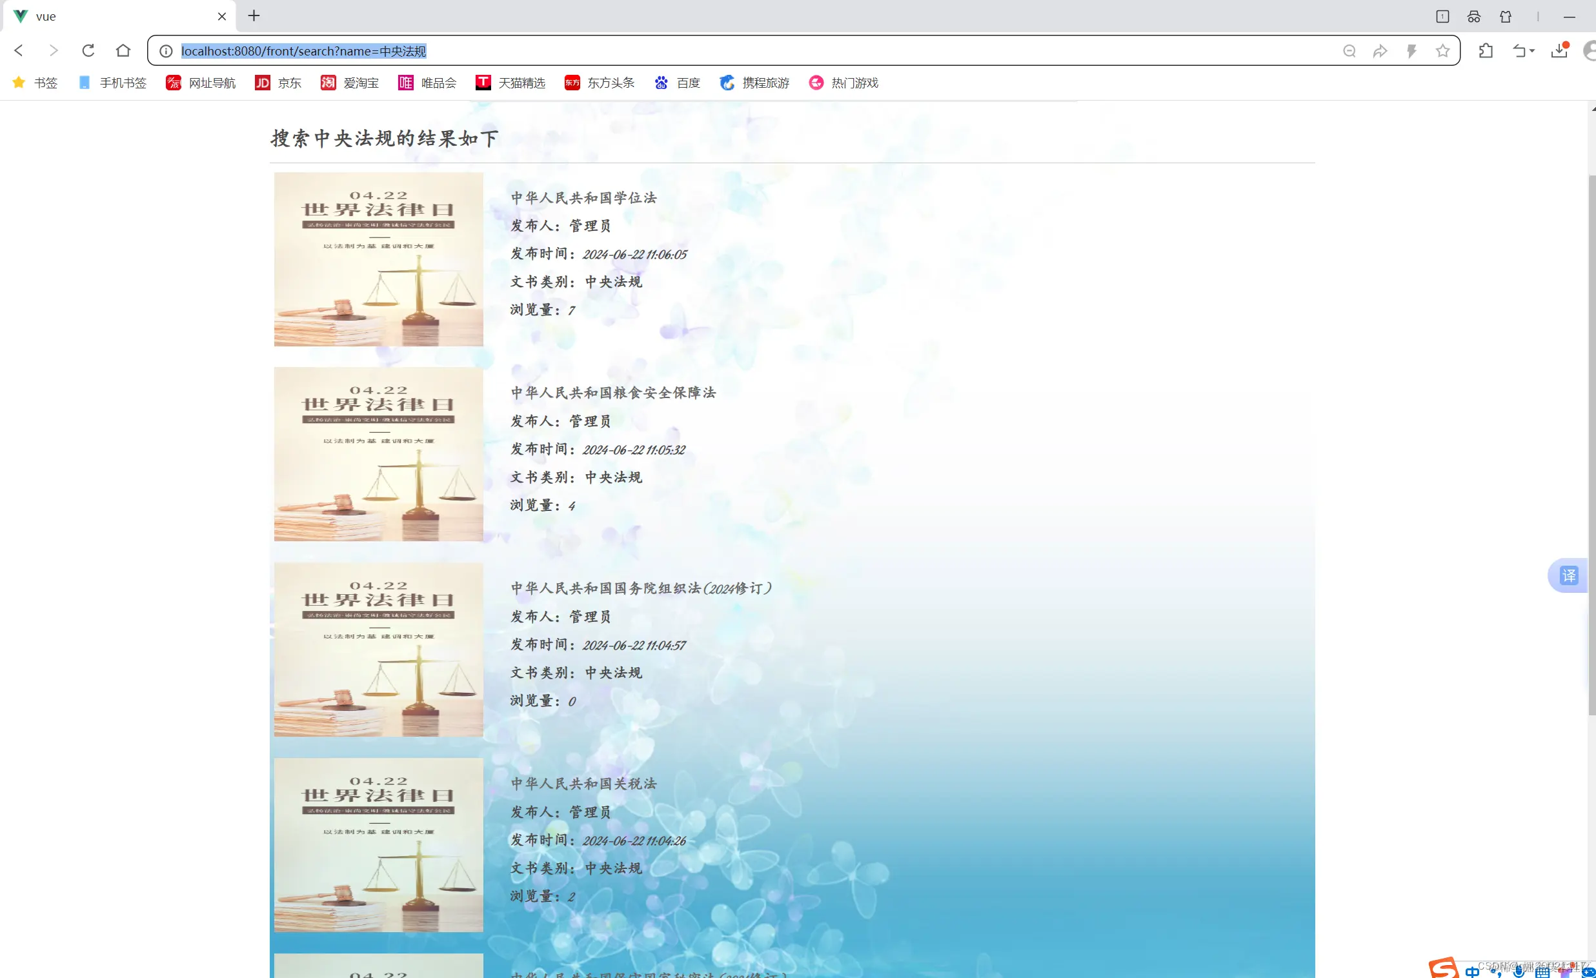Click thumbnail image of 粮食安全保障法 result
Screen dimensions: 1596x978
(x=378, y=454)
